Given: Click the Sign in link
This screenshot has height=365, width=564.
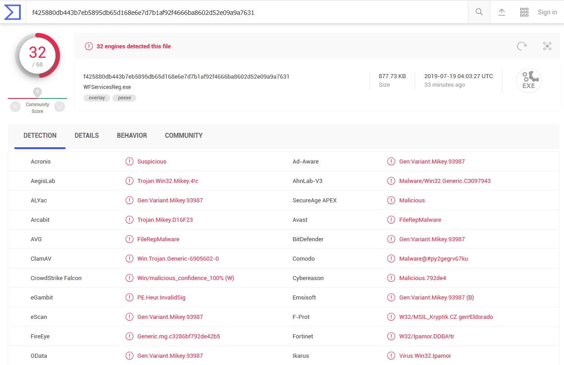Looking at the screenshot, I should pos(547,12).
